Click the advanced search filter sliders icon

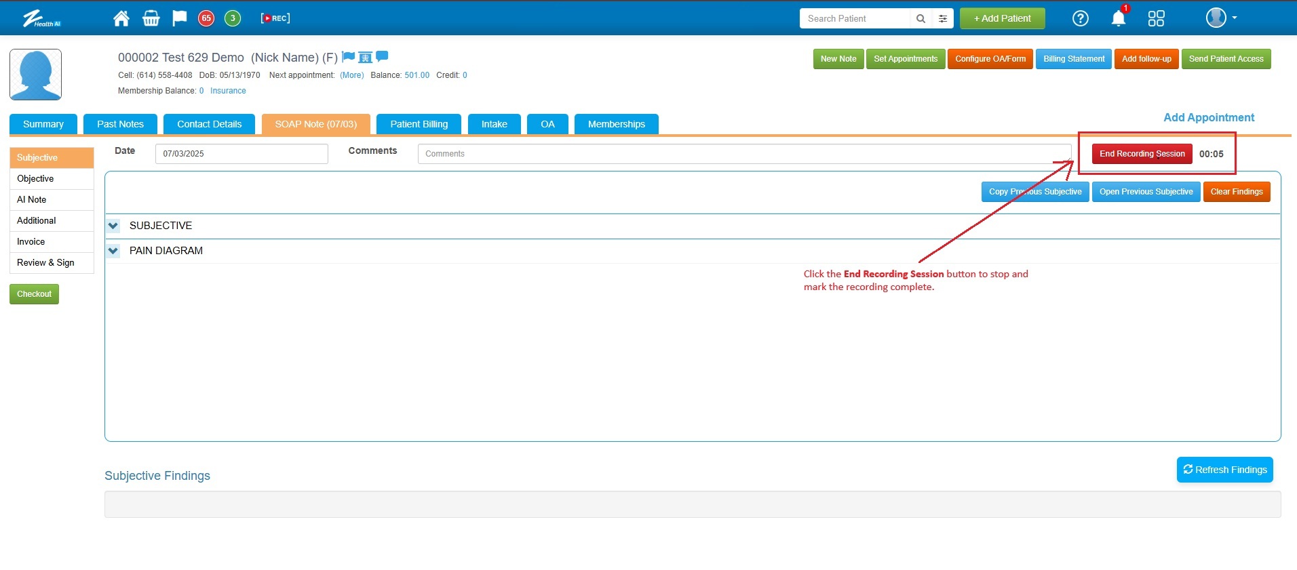pyautogui.click(x=943, y=18)
